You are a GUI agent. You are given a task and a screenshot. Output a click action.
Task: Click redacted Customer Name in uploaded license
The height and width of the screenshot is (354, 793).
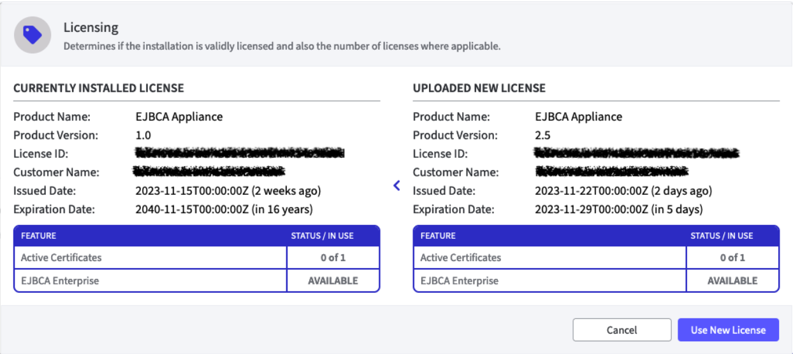tap(612, 172)
